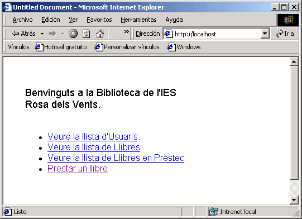Open Veure la llista d'Usuaris link

coord(93,136)
